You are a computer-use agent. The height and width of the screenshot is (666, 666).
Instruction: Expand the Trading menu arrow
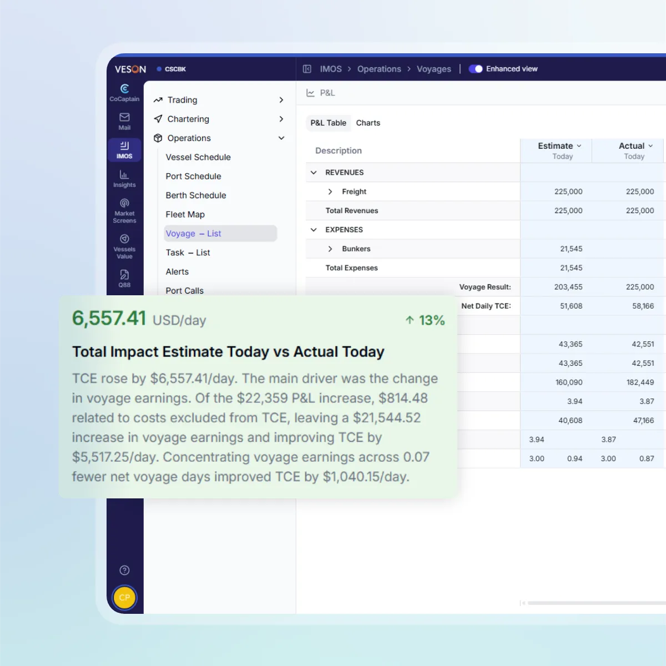click(281, 100)
